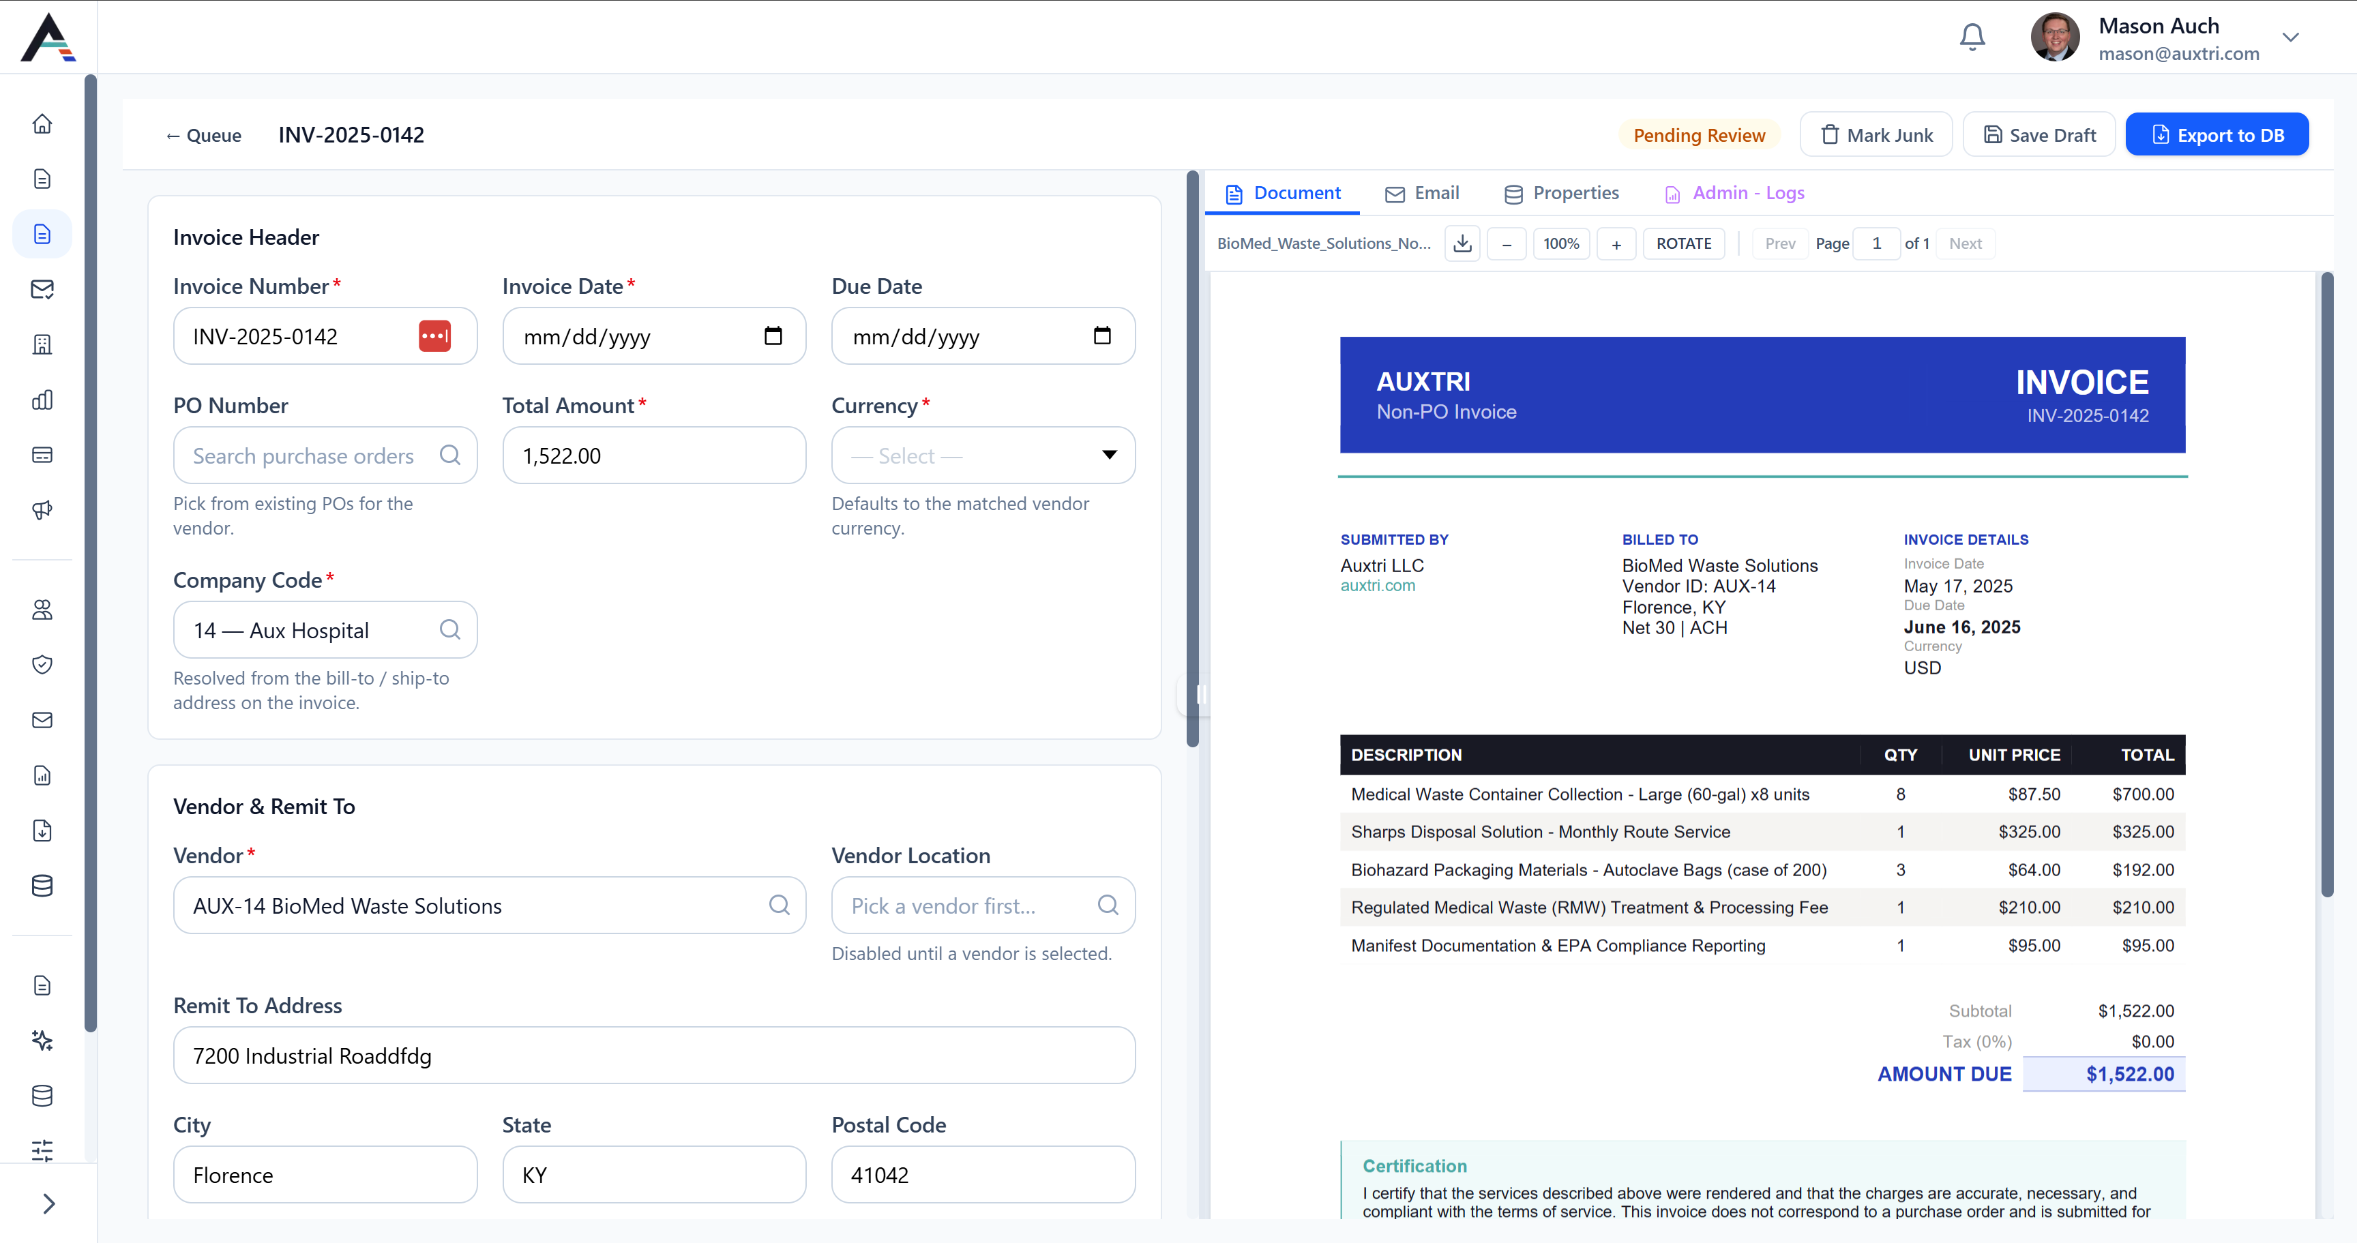
Task: Open the megaphone icon in the sidebar
Action: point(42,509)
